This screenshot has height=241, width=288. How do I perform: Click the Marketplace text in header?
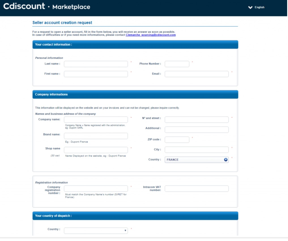click(71, 7)
